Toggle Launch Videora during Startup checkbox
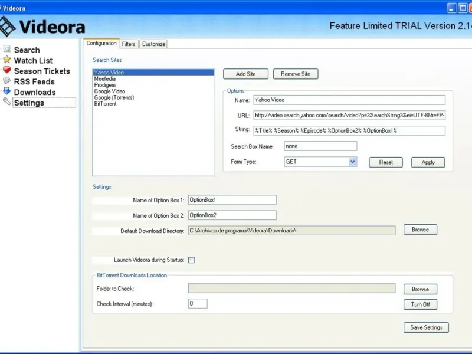Screen dimensions: 472x354 tap(191, 260)
